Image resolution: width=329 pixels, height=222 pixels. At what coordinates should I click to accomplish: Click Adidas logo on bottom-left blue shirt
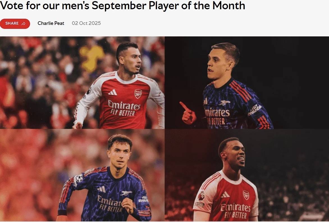[101, 189]
